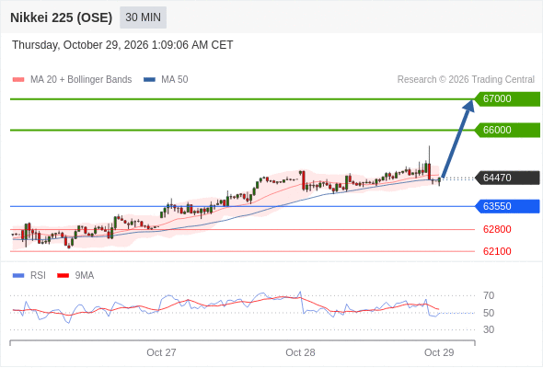This screenshot has height=368, width=543.
Task: Click the 30 MIN timeframe badge
Action: pos(143,17)
